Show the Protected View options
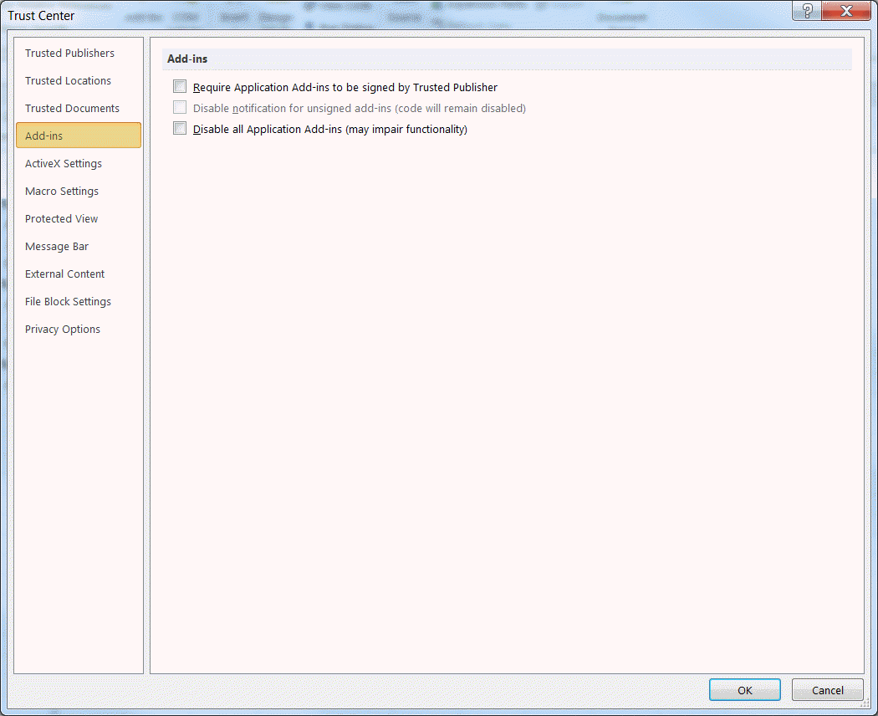The height and width of the screenshot is (716, 878). 62,219
